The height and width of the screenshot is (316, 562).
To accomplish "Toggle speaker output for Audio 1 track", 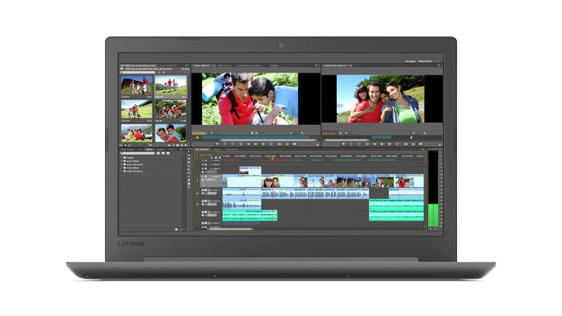I will 204,191.
